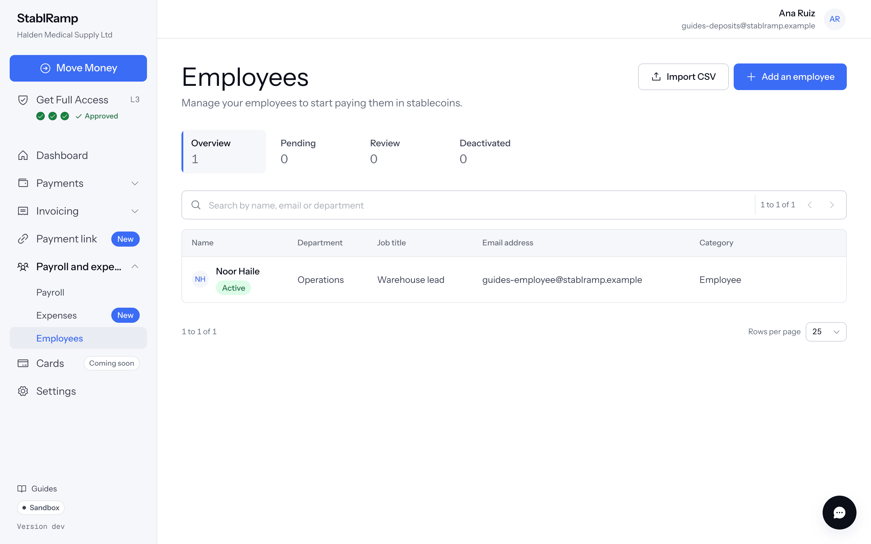The width and height of the screenshot is (871, 544).
Task: Click the Dashboard home icon
Action: [x=23, y=155]
